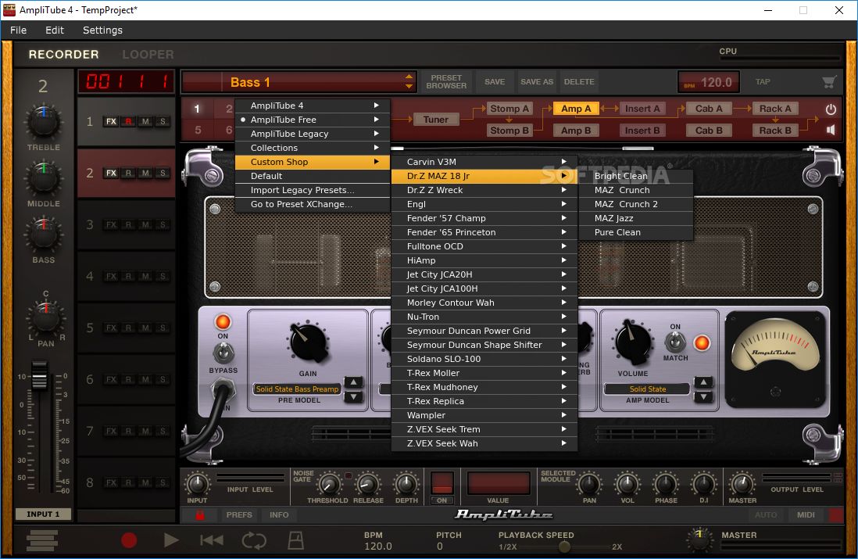Click the PAN knob on the left strip

point(46,317)
